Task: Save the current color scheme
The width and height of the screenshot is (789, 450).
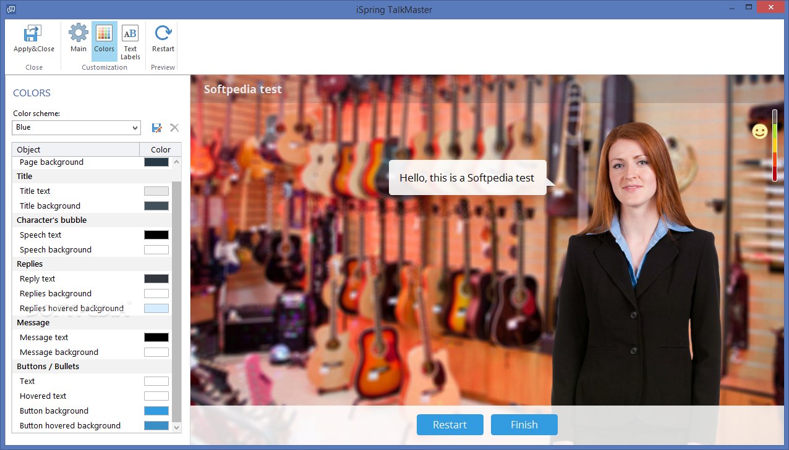Action: pyautogui.click(x=157, y=128)
